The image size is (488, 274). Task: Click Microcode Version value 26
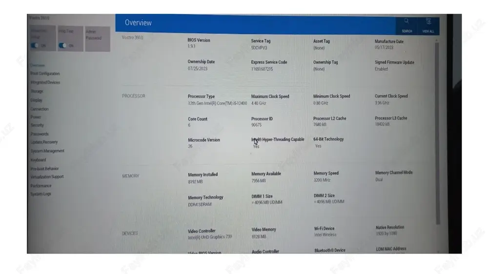click(190, 146)
